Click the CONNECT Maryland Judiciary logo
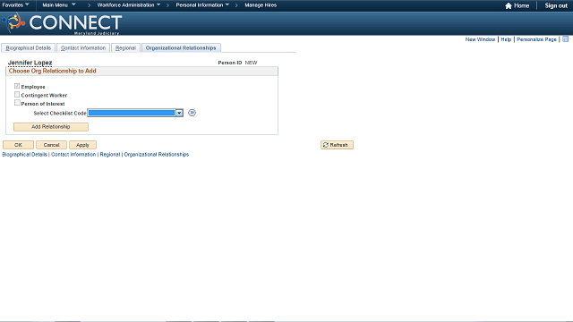The image size is (573, 322). point(62,24)
